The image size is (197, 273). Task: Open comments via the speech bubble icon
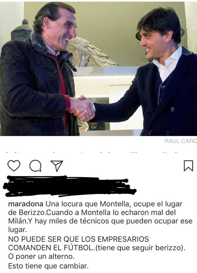tap(35, 166)
